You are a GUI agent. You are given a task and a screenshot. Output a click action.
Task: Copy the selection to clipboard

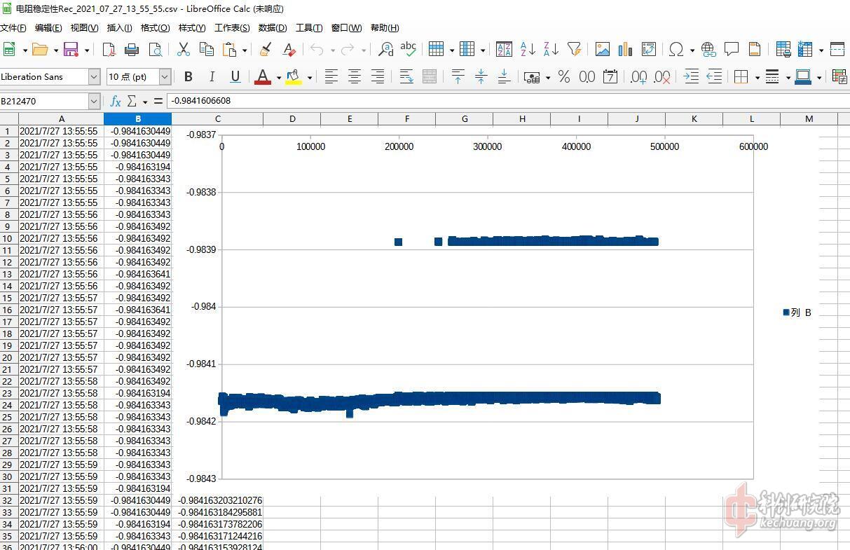(x=207, y=49)
